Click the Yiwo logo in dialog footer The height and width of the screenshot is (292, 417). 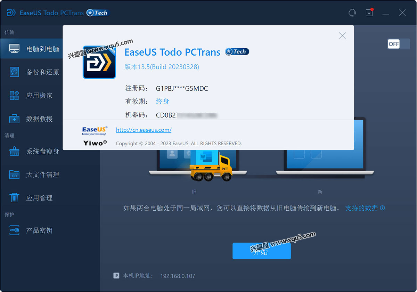coord(95,143)
